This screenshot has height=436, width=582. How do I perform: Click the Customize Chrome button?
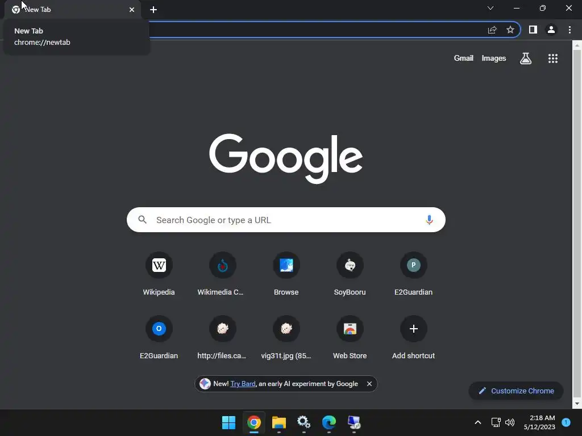[x=516, y=391]
